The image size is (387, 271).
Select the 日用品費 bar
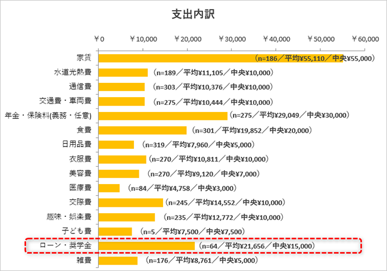116,145
